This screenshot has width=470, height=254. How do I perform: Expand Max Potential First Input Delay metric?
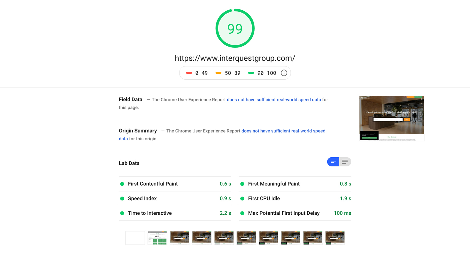[295, 213]
